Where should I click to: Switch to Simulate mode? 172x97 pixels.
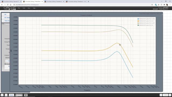click(19, 95)
